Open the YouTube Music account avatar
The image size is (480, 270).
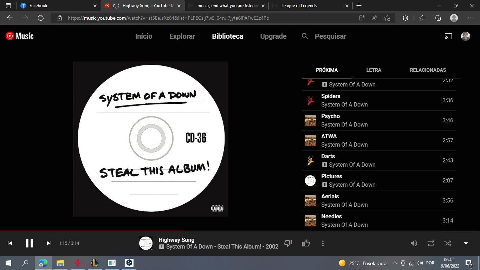(x=466, y=36)
